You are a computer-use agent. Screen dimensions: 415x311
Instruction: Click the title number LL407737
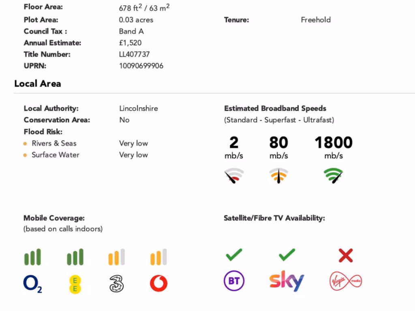pos(135,54)
